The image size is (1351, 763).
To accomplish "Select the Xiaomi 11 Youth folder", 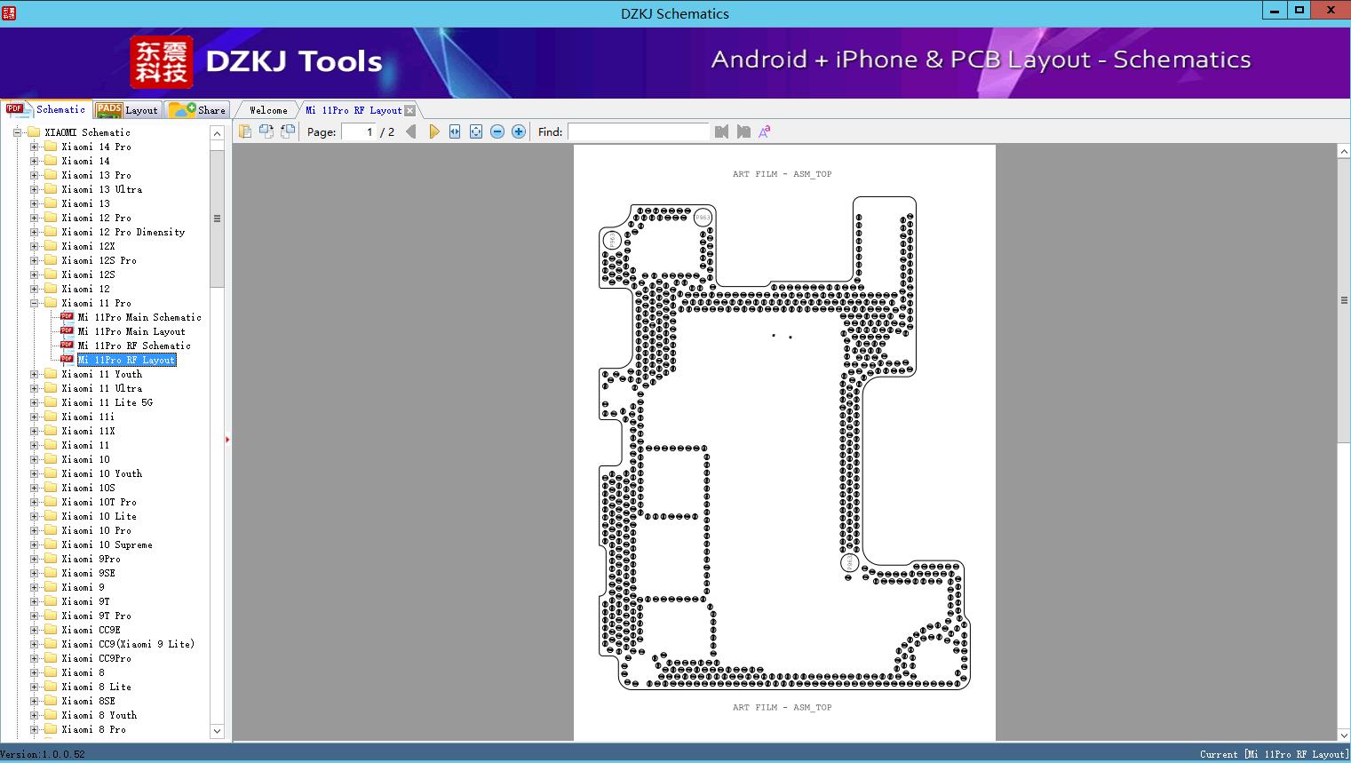I will pyautogui.click(x=102, y=374).
